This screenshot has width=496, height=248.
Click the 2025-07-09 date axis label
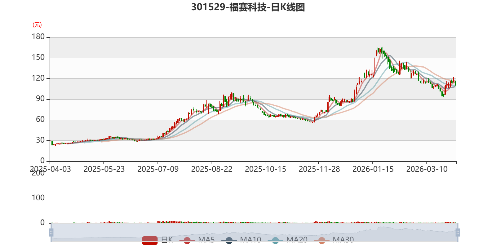[x=158, y=169]
